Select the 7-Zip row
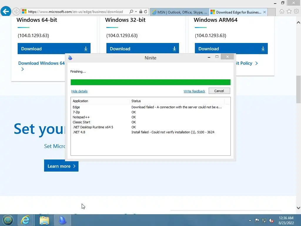Screen dimensions: 301x226 [x=150, y=112]
